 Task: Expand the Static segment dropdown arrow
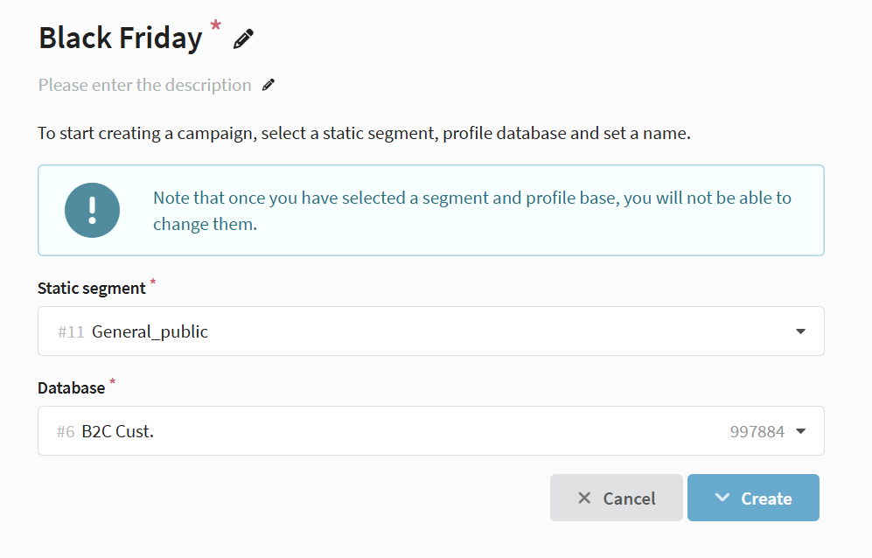(x=800, y=331)
